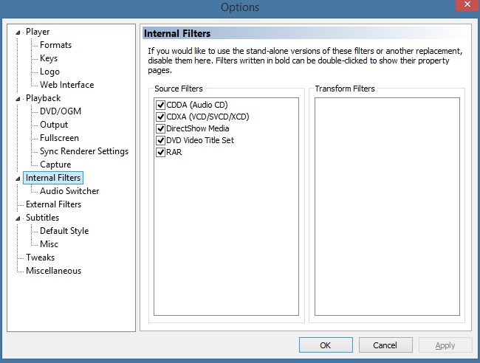
Task: Open the External Filters page
Action: tap(54, 204)
